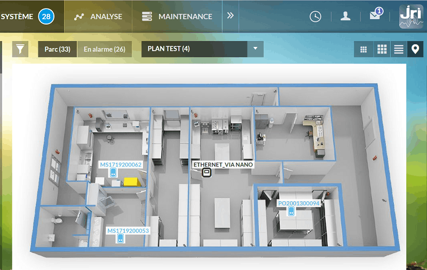
Task: Switch to small grid view
Action: 363,49
